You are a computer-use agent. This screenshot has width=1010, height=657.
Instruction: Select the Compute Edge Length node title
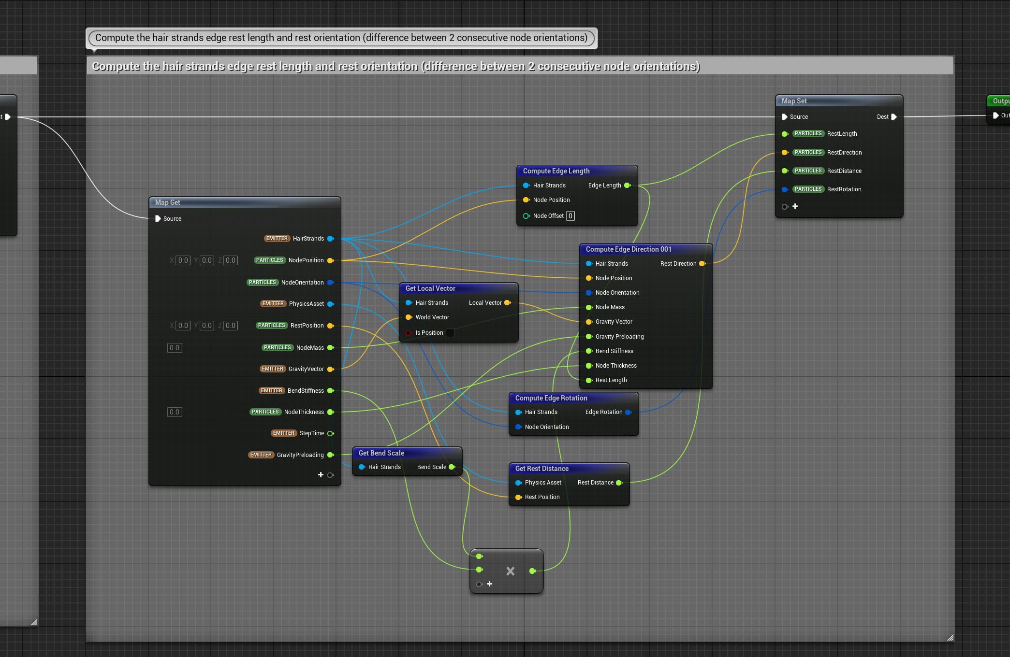pyautogui.click(x=556, y=171)
